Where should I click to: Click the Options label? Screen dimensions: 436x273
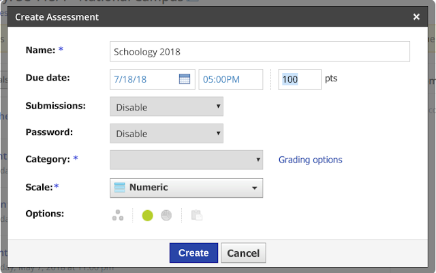[x=45, y=214]
